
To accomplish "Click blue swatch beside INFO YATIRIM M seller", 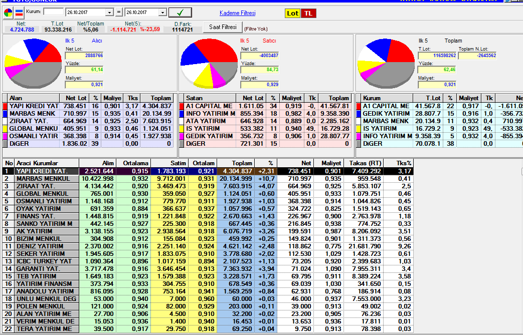I will (182, 114).
